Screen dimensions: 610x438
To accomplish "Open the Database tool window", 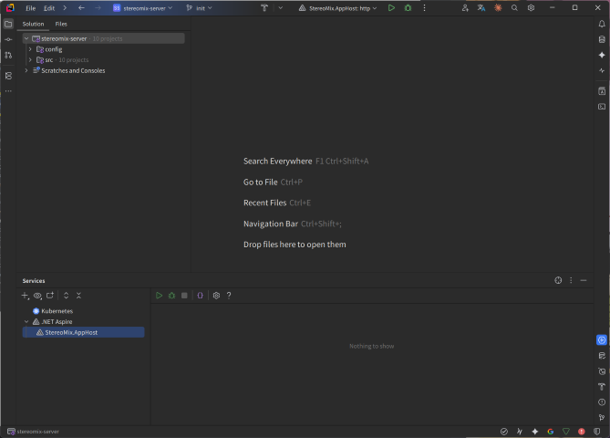I will click(x=602, y=39).
